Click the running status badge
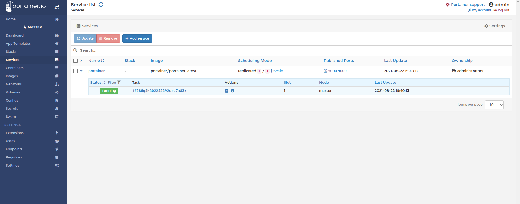Image resolution: width=520 pixels, height=204 pixels. 109,91
